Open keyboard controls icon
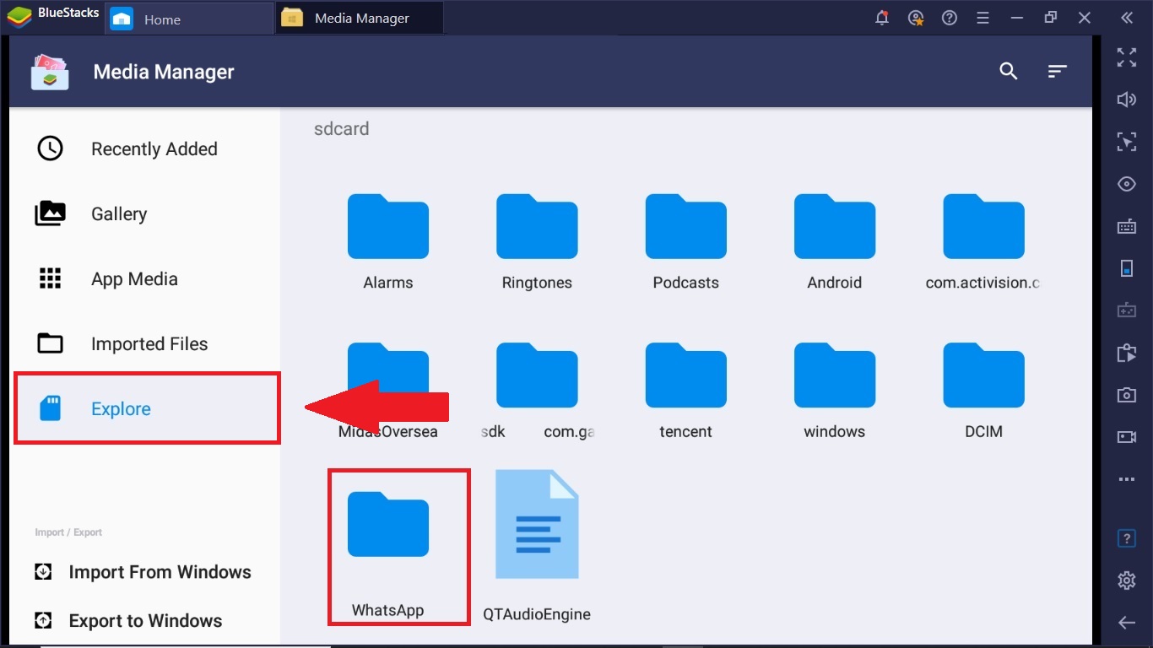The image size is (1153, 648). pos(1127,226)
